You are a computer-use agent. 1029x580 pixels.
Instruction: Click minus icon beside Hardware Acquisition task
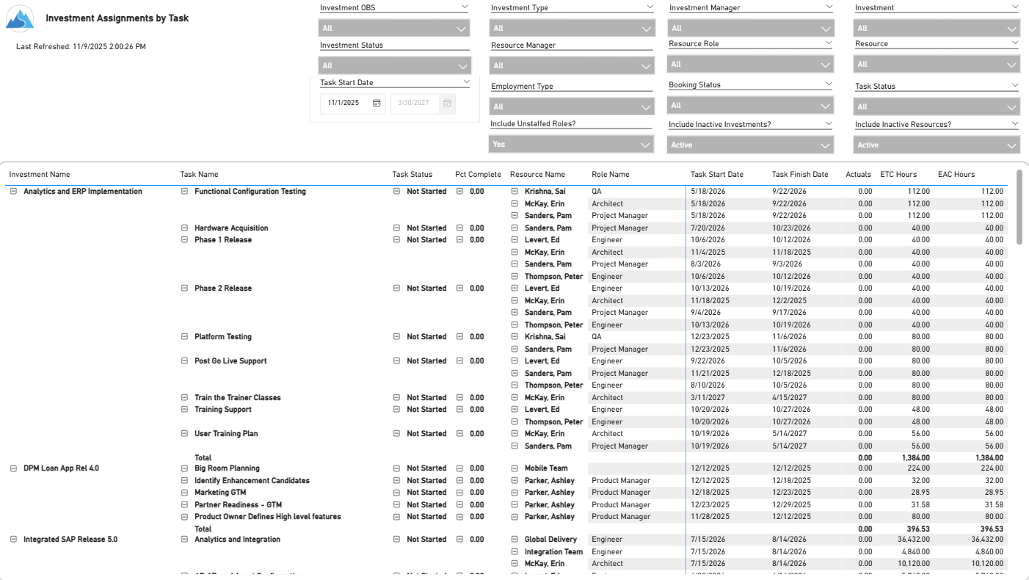point(184,228)
